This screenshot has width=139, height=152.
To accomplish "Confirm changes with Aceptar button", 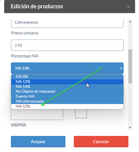I will (x=38, y=141).
